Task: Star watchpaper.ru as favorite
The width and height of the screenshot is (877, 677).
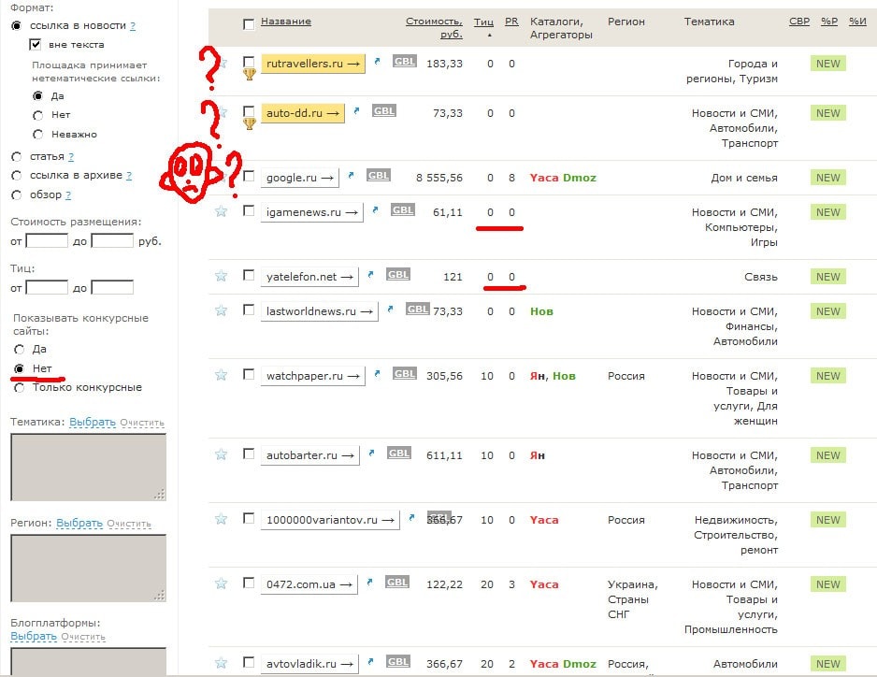Action: (221, 374)
